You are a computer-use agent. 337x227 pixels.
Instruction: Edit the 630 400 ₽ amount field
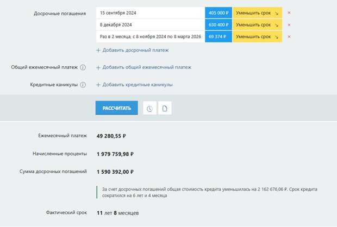[x=219, y=24]
